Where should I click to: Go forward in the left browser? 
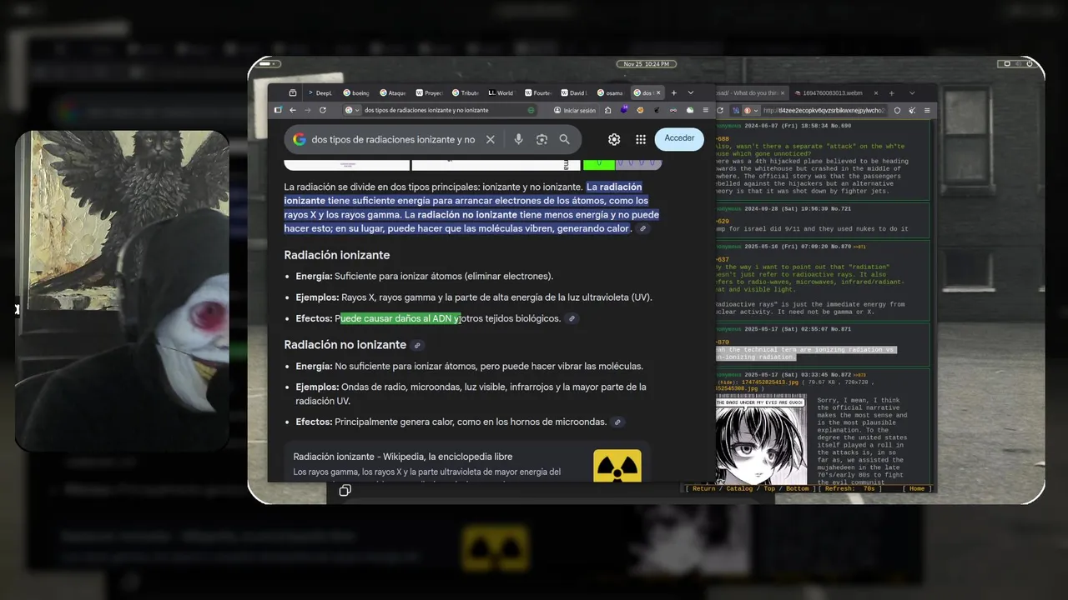[x=308, y=110]
